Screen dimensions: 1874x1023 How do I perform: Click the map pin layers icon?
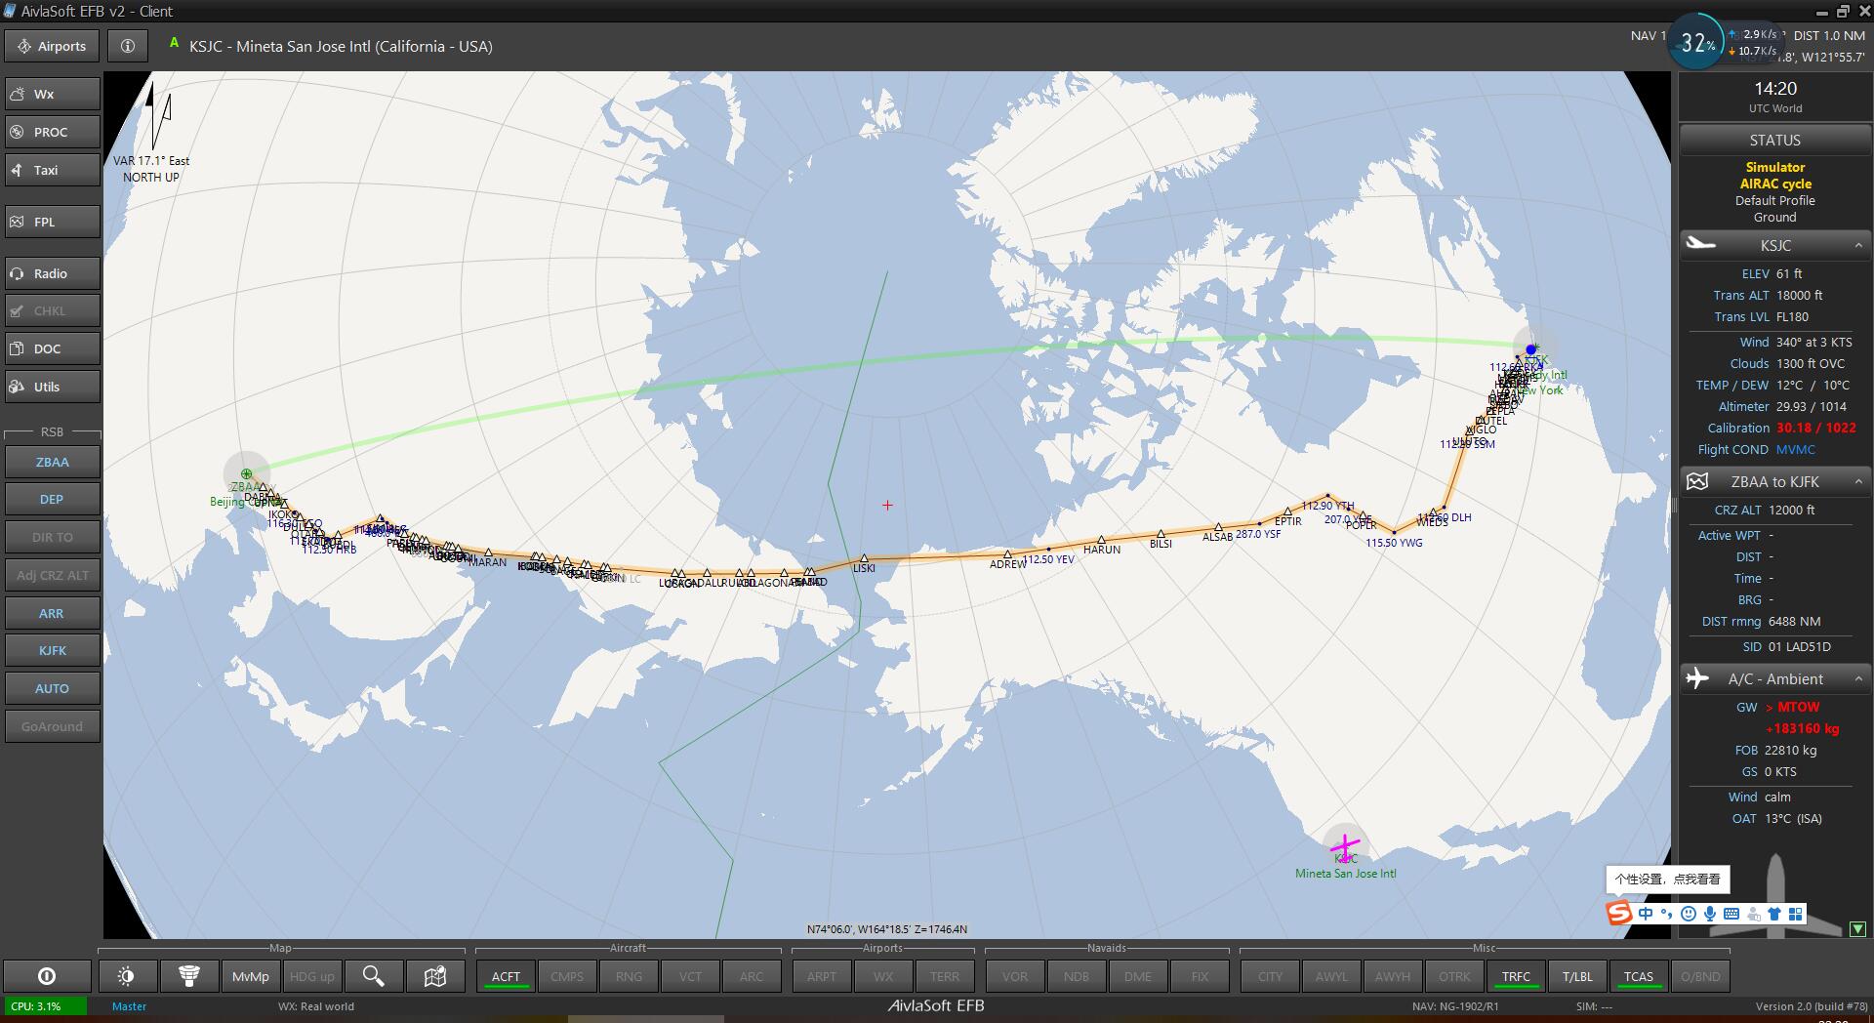pyautogui.click(x=435, y=976)
